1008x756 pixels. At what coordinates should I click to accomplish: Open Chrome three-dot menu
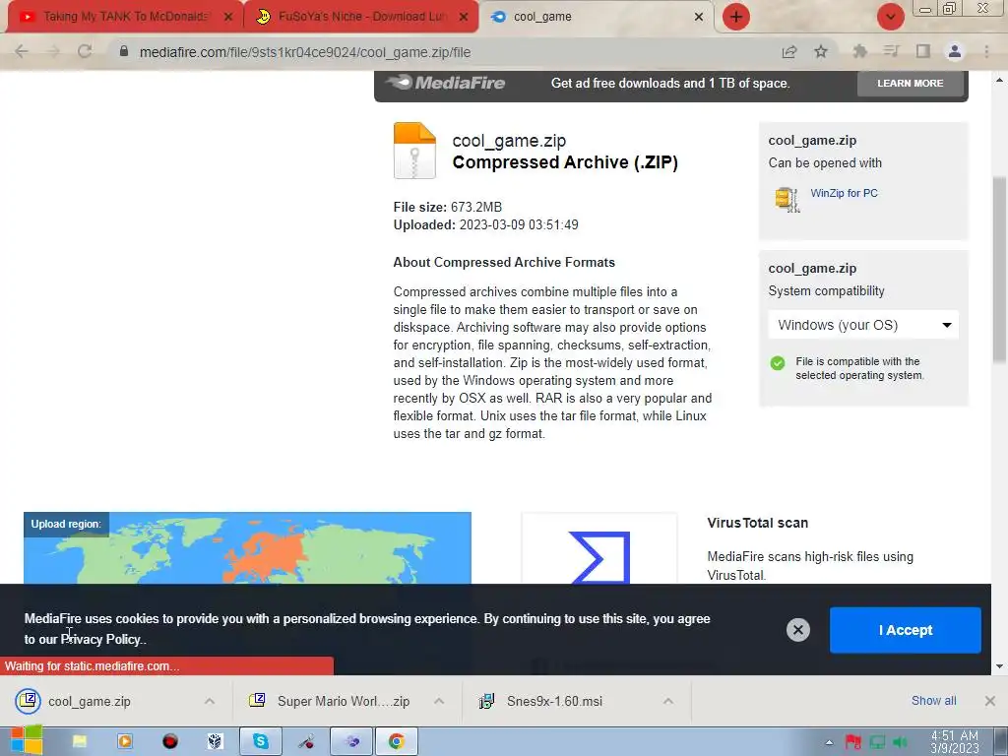[x=986, y=51]
